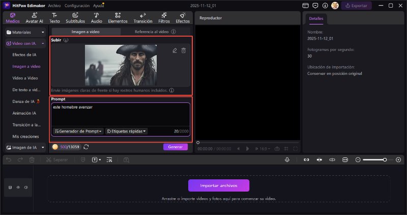Select Transición a la... in sidebar

pyautogui.click(x=26, y=125)
